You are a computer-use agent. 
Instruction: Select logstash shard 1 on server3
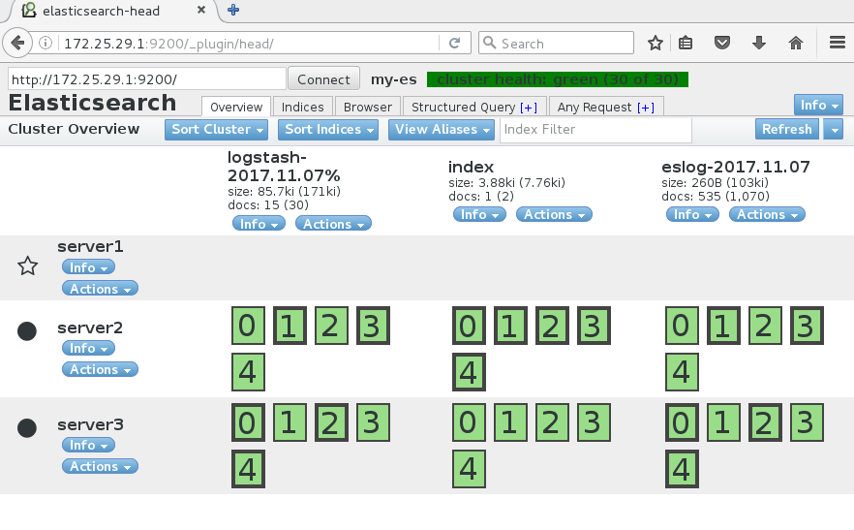pos(290,422)
